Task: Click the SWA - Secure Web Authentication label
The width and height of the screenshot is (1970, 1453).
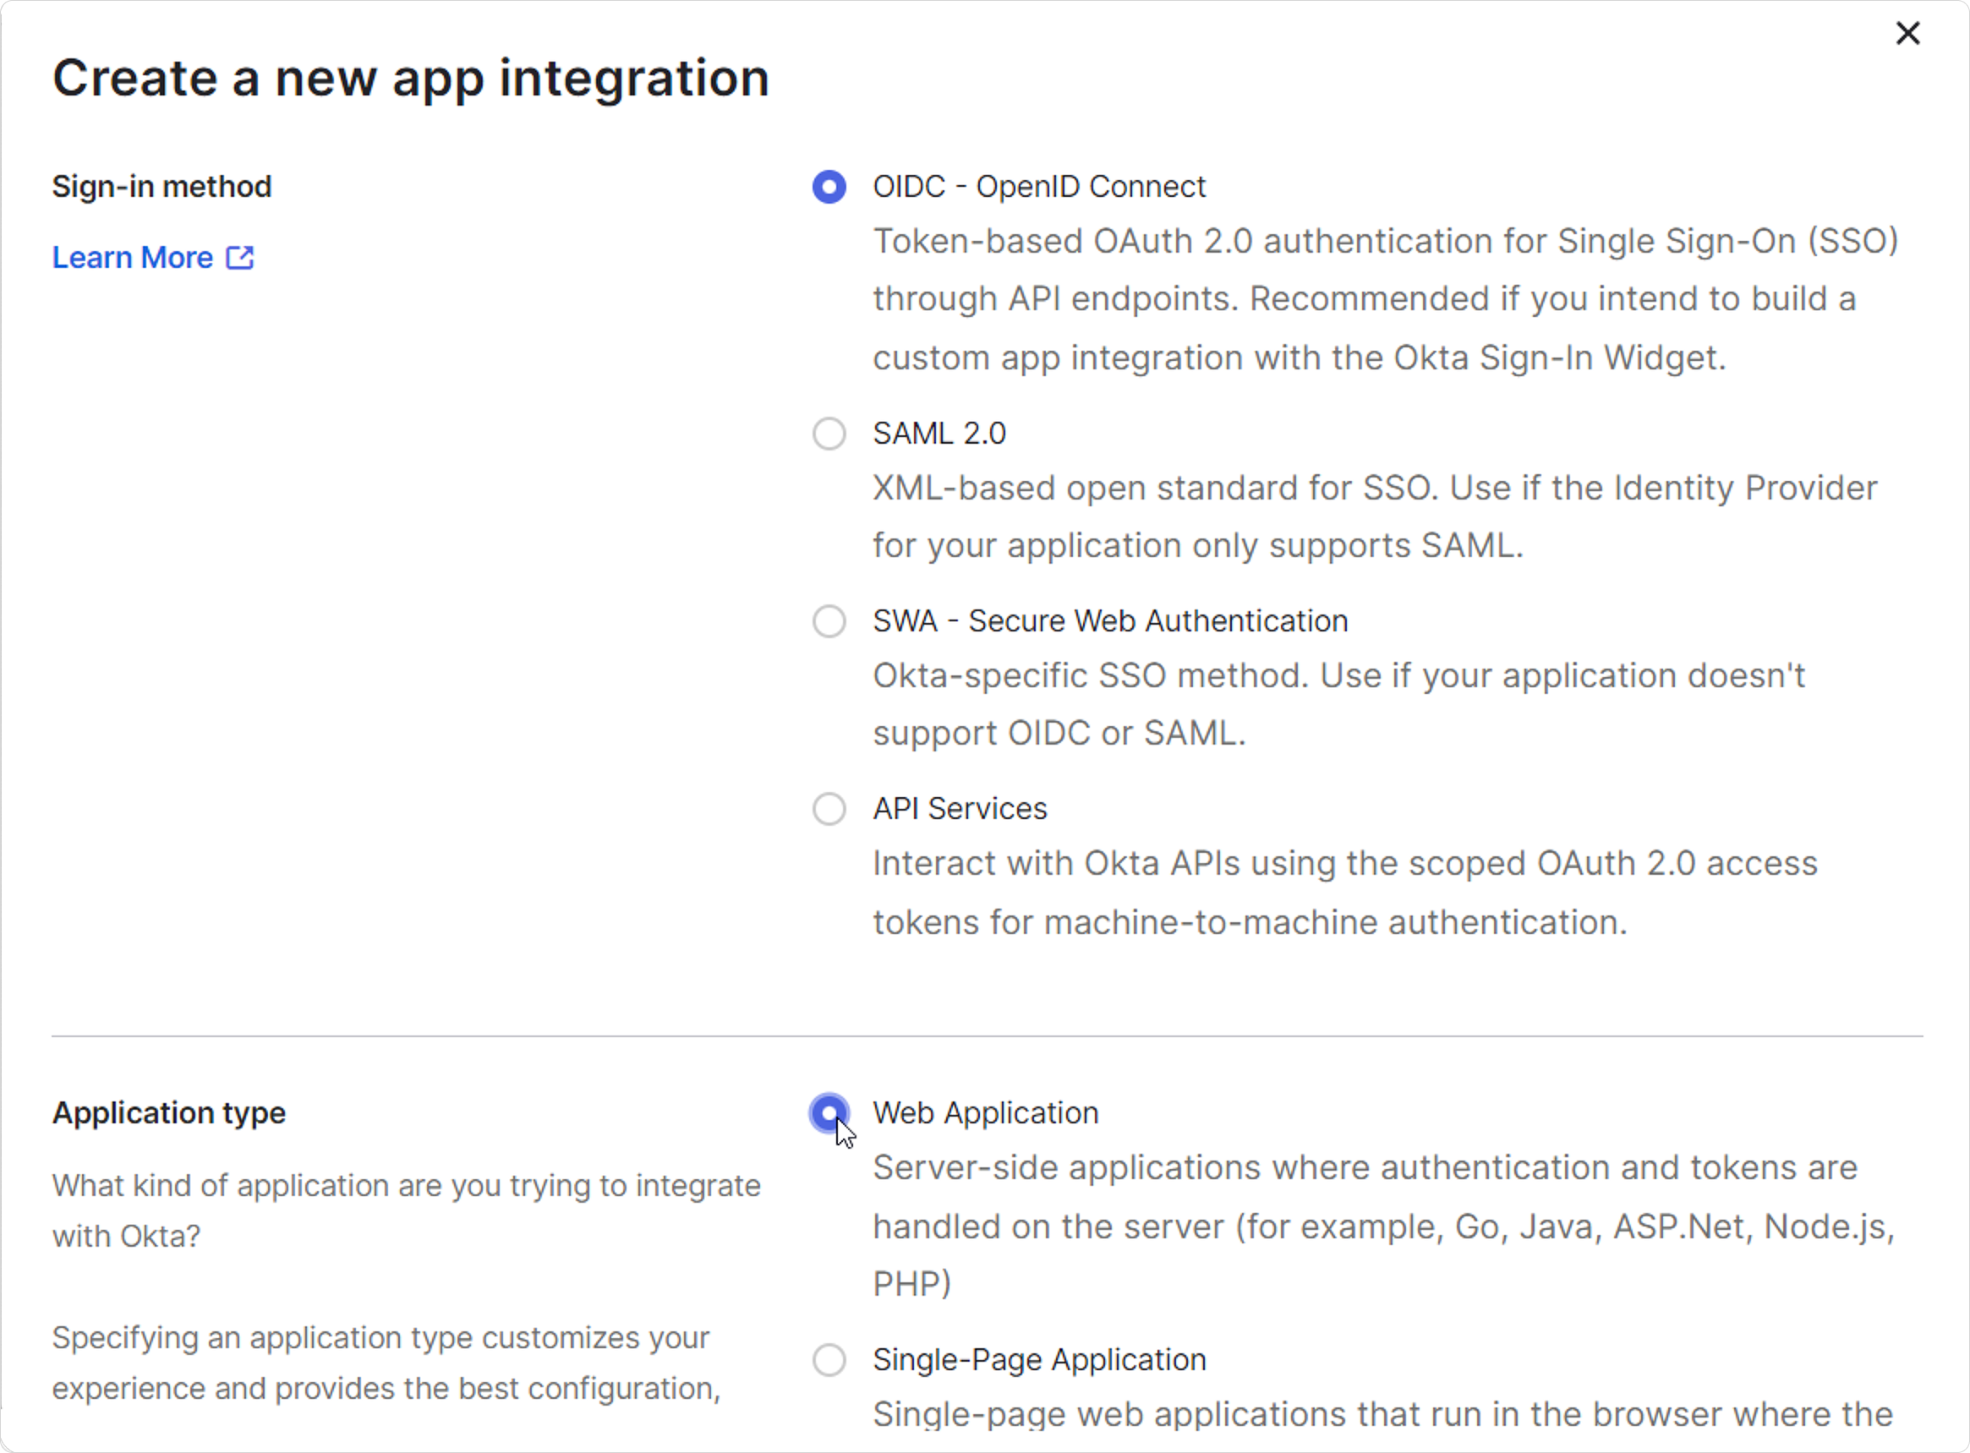Action: coord(1109,621)
